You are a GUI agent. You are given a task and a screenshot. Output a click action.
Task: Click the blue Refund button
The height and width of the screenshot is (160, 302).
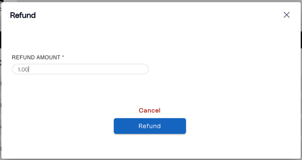pos(150,126)
